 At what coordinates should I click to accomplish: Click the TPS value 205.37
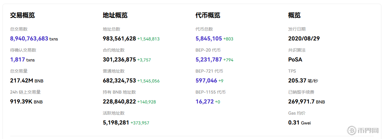pos(297,81)
